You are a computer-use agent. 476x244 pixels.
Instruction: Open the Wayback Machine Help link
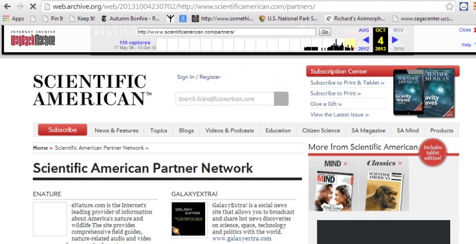click(466, 45)
